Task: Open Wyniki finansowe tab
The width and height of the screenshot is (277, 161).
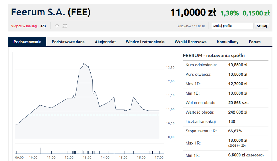Action: coord(191,42)
